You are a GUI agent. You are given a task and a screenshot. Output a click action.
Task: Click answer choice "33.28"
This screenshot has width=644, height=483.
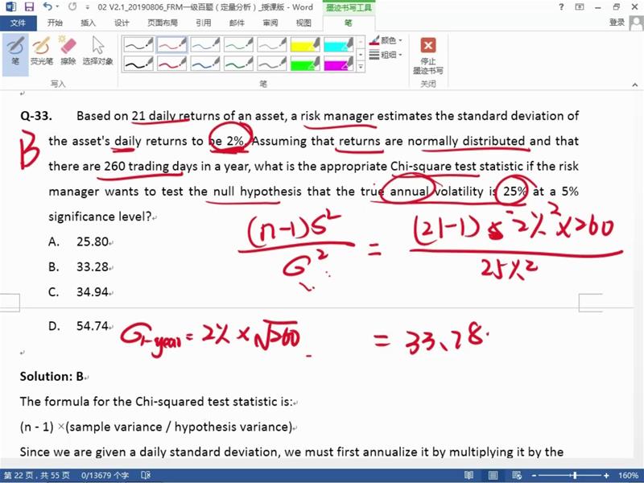click(93, 266)
